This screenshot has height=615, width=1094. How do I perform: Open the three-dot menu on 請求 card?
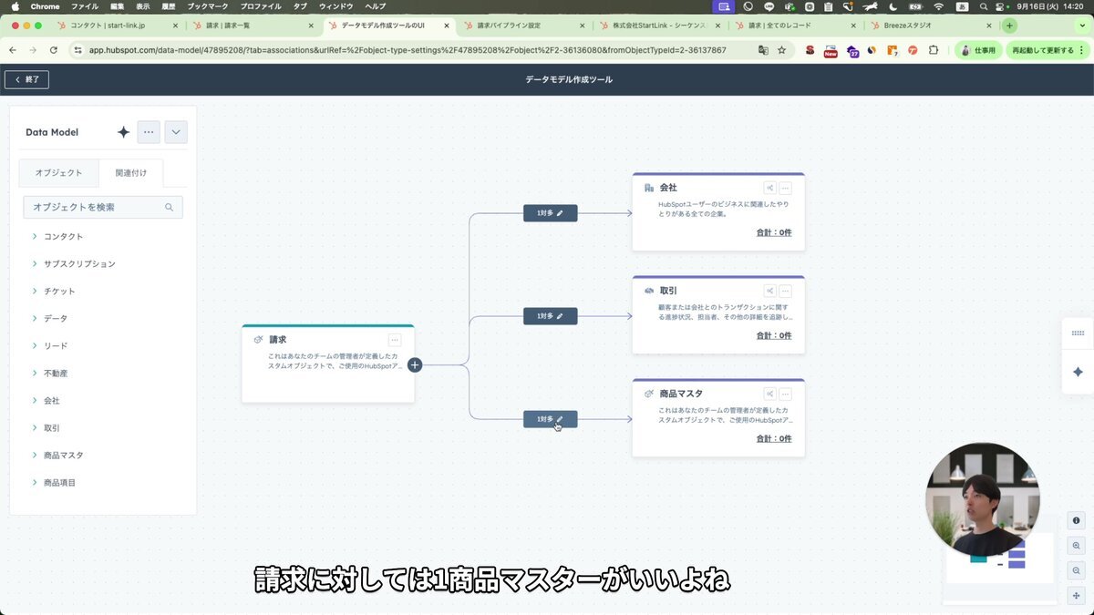394,340
